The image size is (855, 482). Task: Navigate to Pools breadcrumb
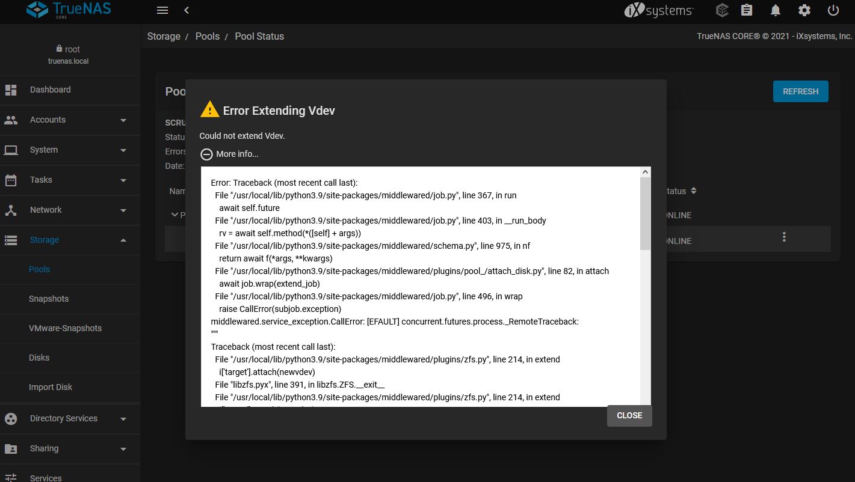tap(208, 36)
